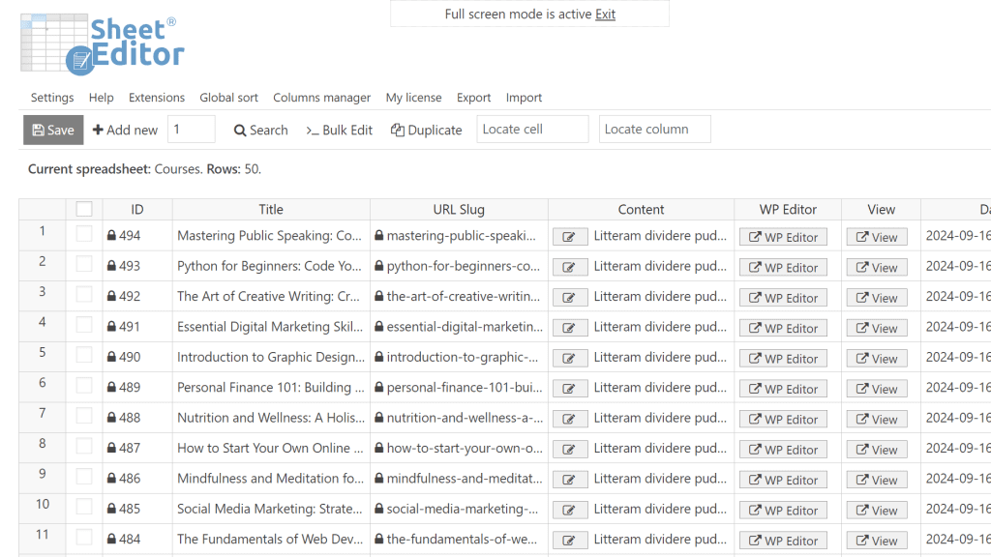Screen dimensions: 991x557
Task: Select title cell 'Mindfulness and Meditation fo...'
Action: coord(271,478)
